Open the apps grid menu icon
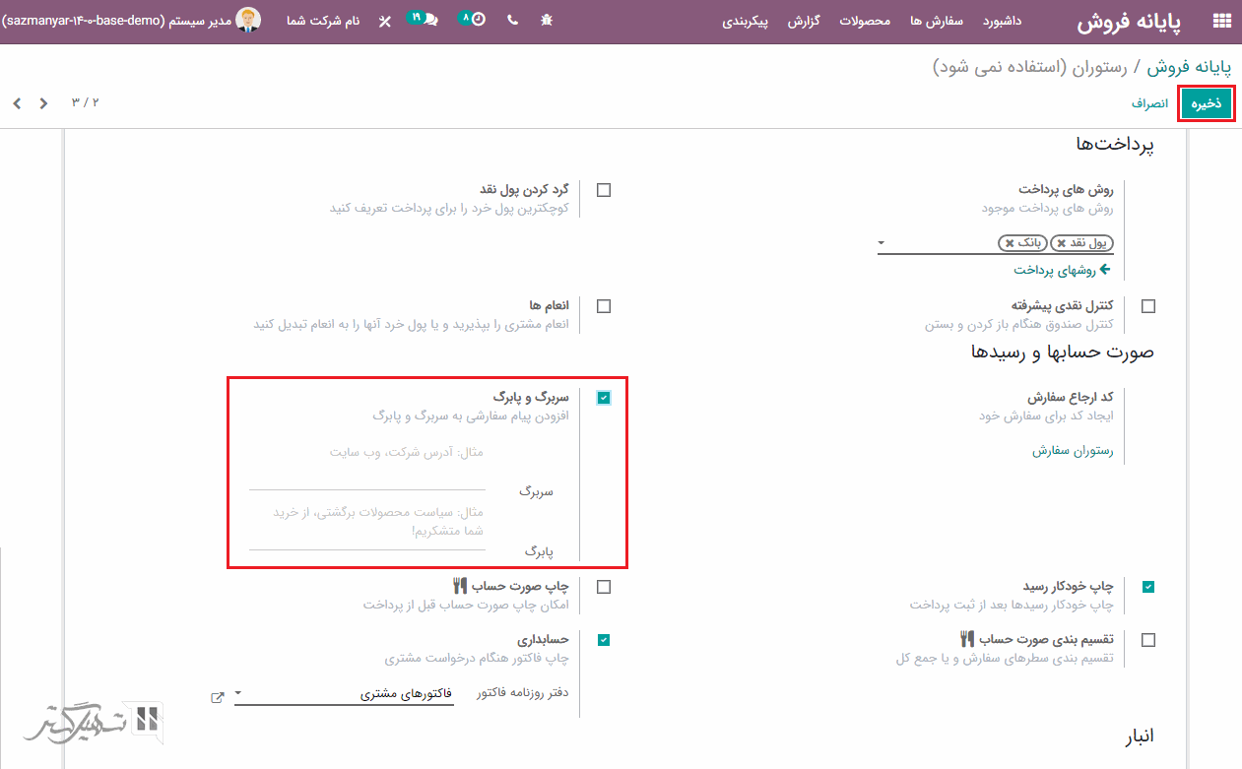 tap(1221, 21)
